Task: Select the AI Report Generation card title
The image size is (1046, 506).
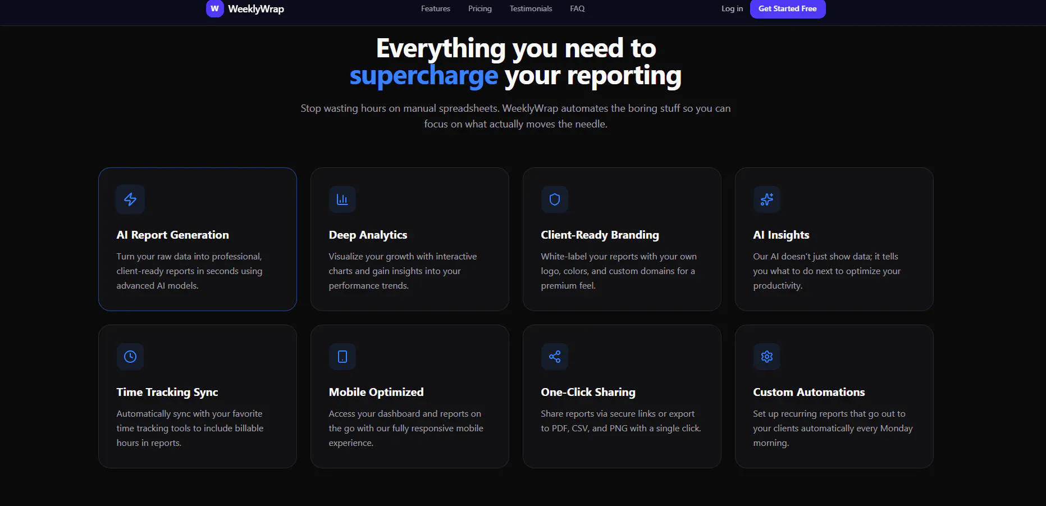Action: click(x=173, y=235)
